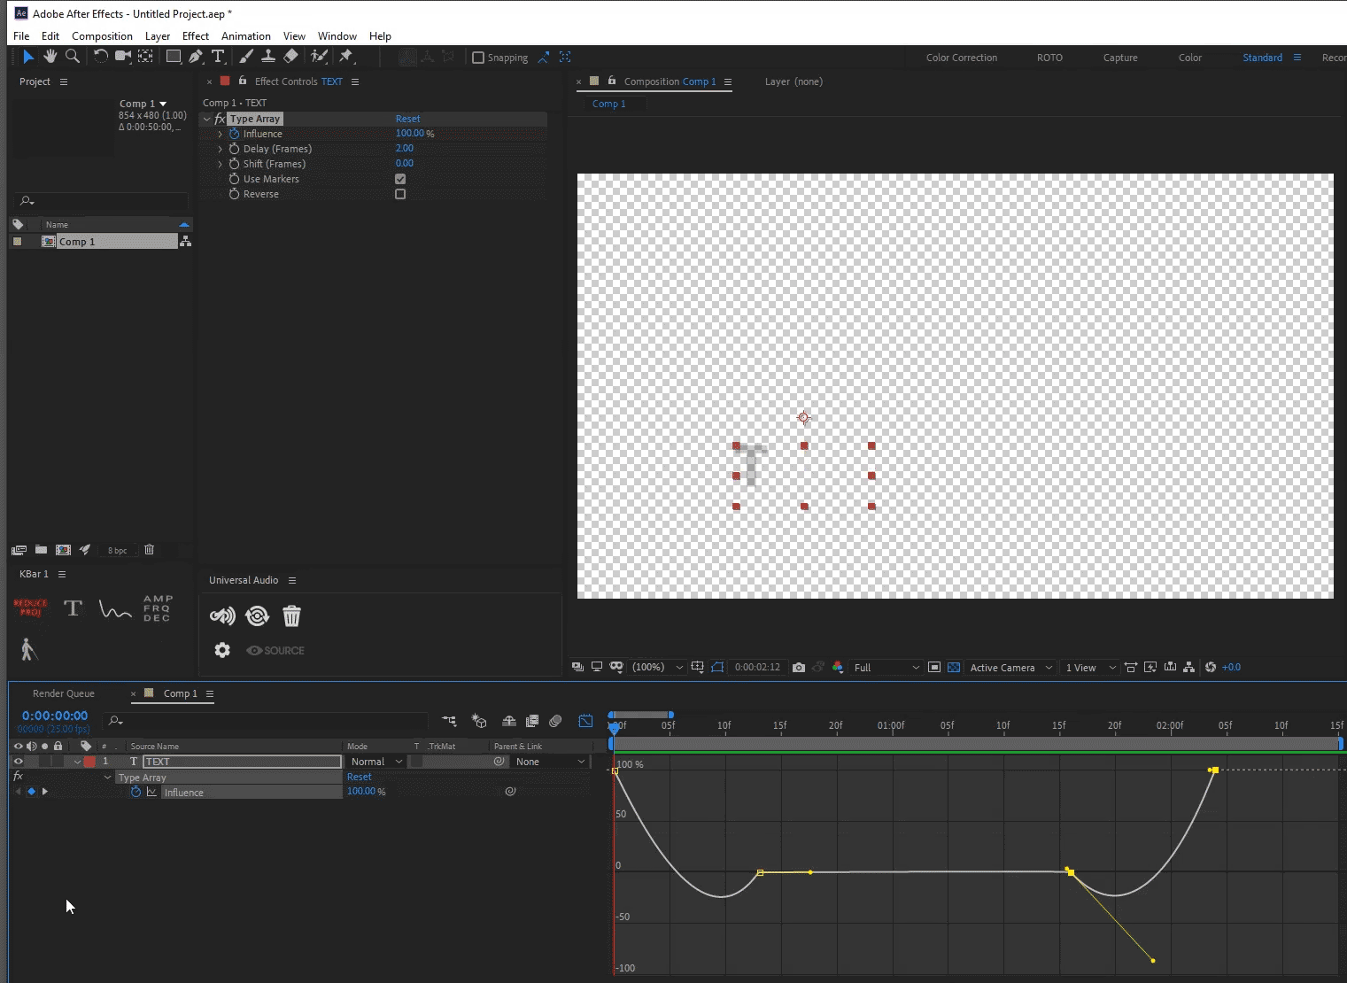Open the Effect menu

195,36
